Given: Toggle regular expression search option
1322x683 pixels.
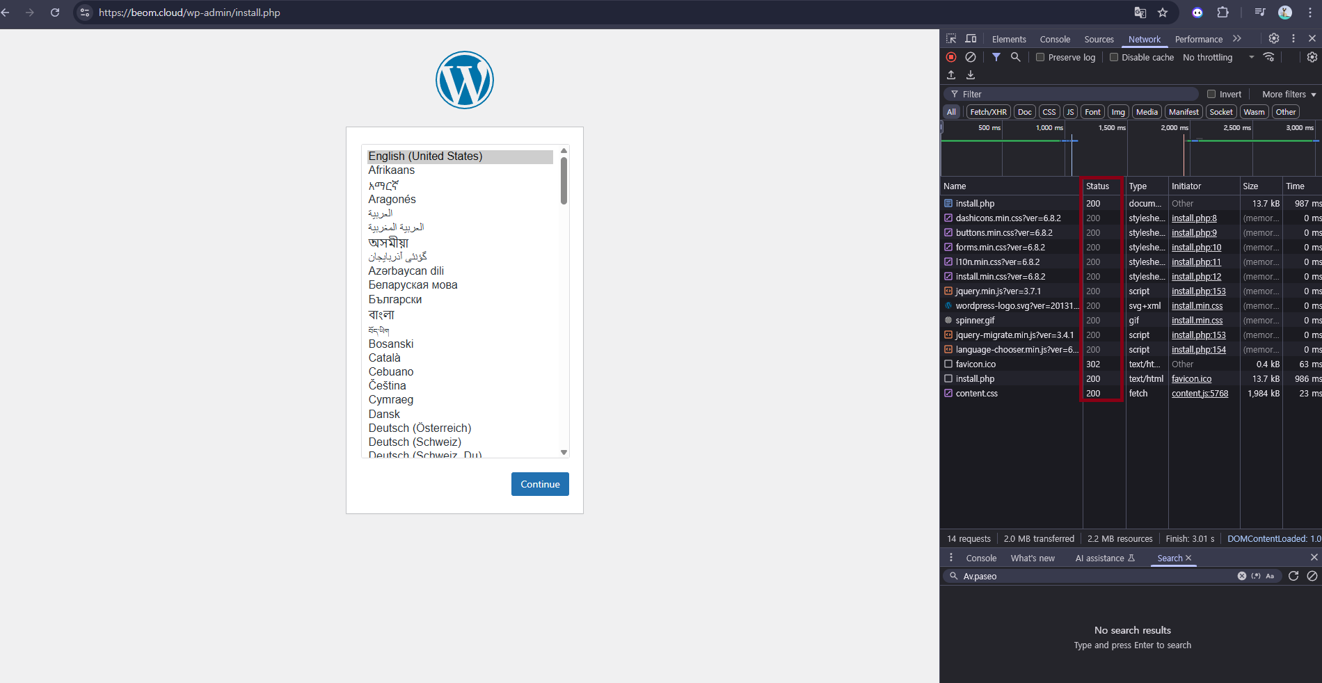Looking at the screenshot, I should (x=1256, y=576).
